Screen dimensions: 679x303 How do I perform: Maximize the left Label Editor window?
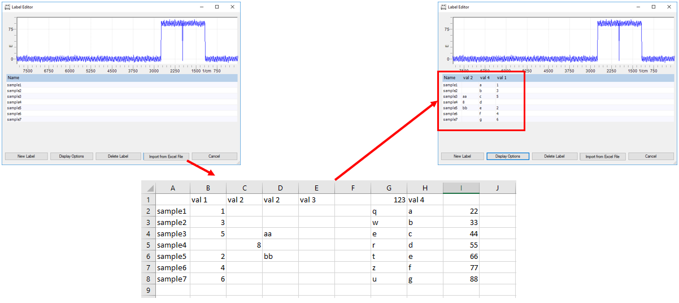pos(217,7)
